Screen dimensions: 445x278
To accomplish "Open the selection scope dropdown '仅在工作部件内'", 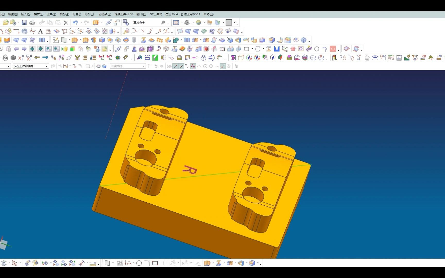I will pyautogui.click(x=31, y=66).
